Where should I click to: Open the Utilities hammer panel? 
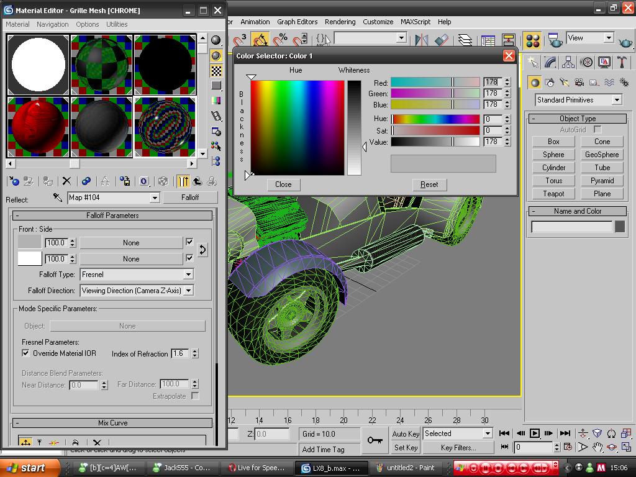(x=622, y=62)
